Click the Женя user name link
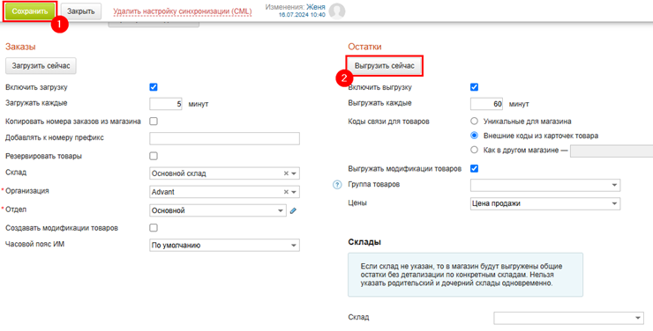This screenshot has width=653, height=331. pos(316,7)
